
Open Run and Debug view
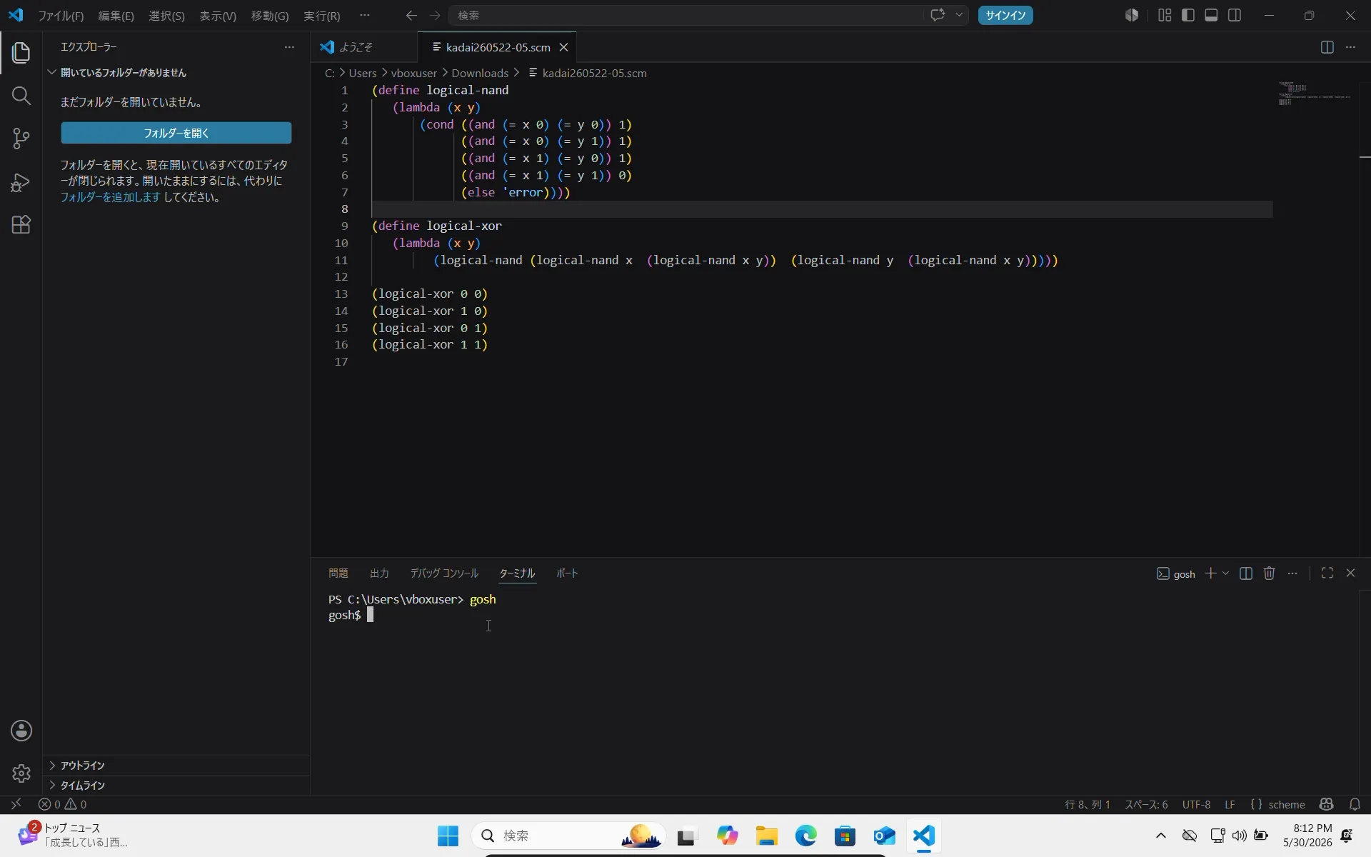21,182
